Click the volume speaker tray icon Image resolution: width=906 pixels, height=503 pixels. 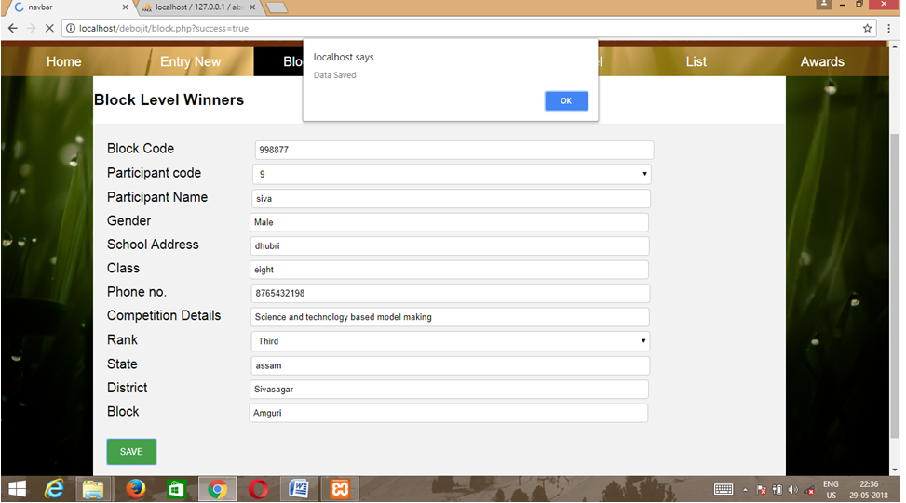792,490
